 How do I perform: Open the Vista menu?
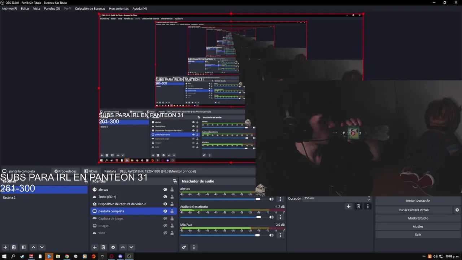tap(36, 8)
